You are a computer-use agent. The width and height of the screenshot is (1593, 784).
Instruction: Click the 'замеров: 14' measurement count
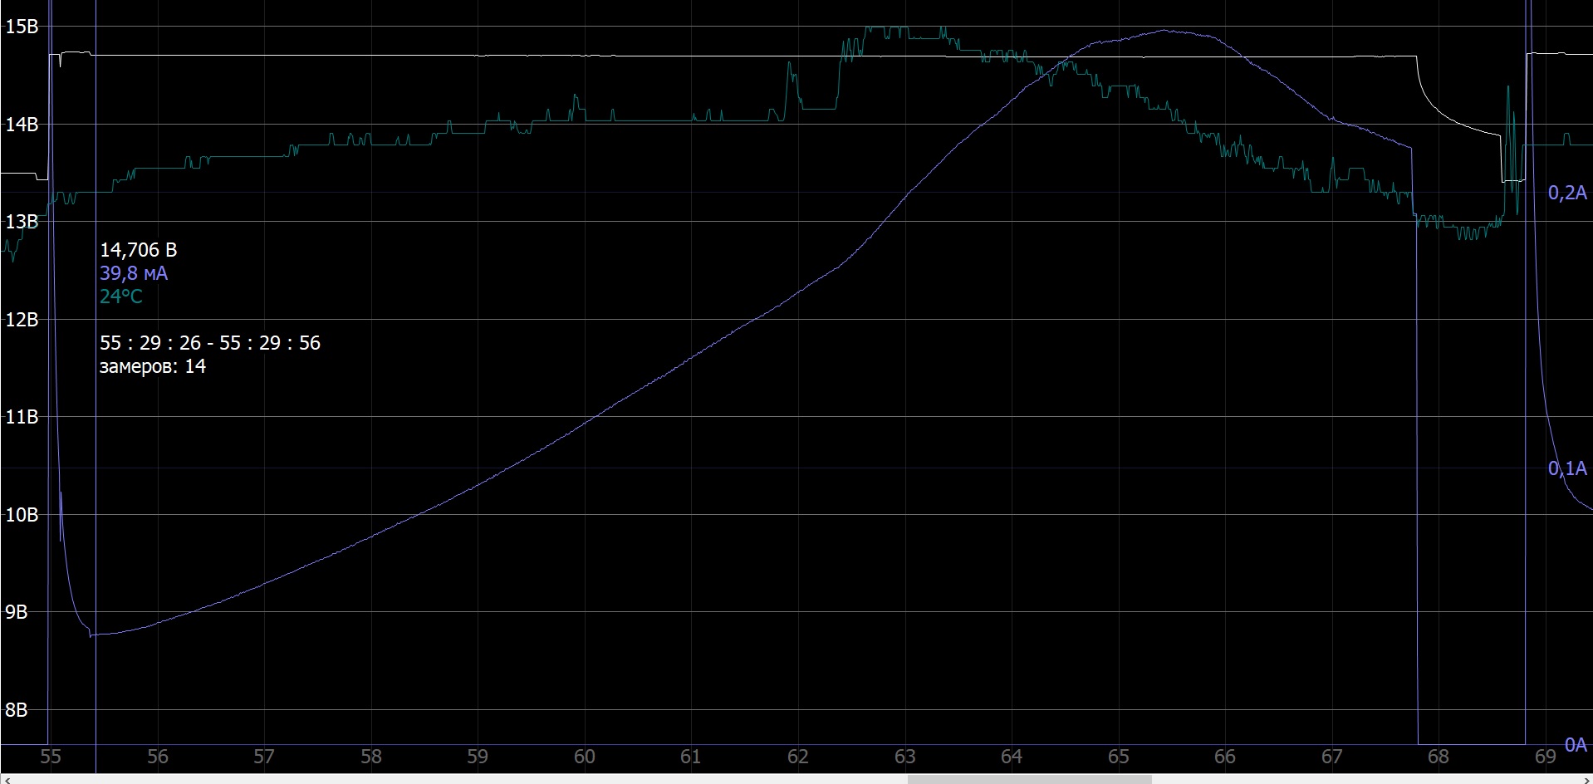pos(152,366)
